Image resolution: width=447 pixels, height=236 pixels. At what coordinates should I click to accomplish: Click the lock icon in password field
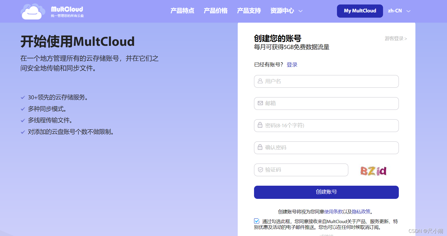coord(260,125)
